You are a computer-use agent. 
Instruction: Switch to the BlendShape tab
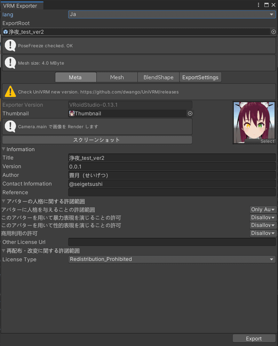click(158, 77)
